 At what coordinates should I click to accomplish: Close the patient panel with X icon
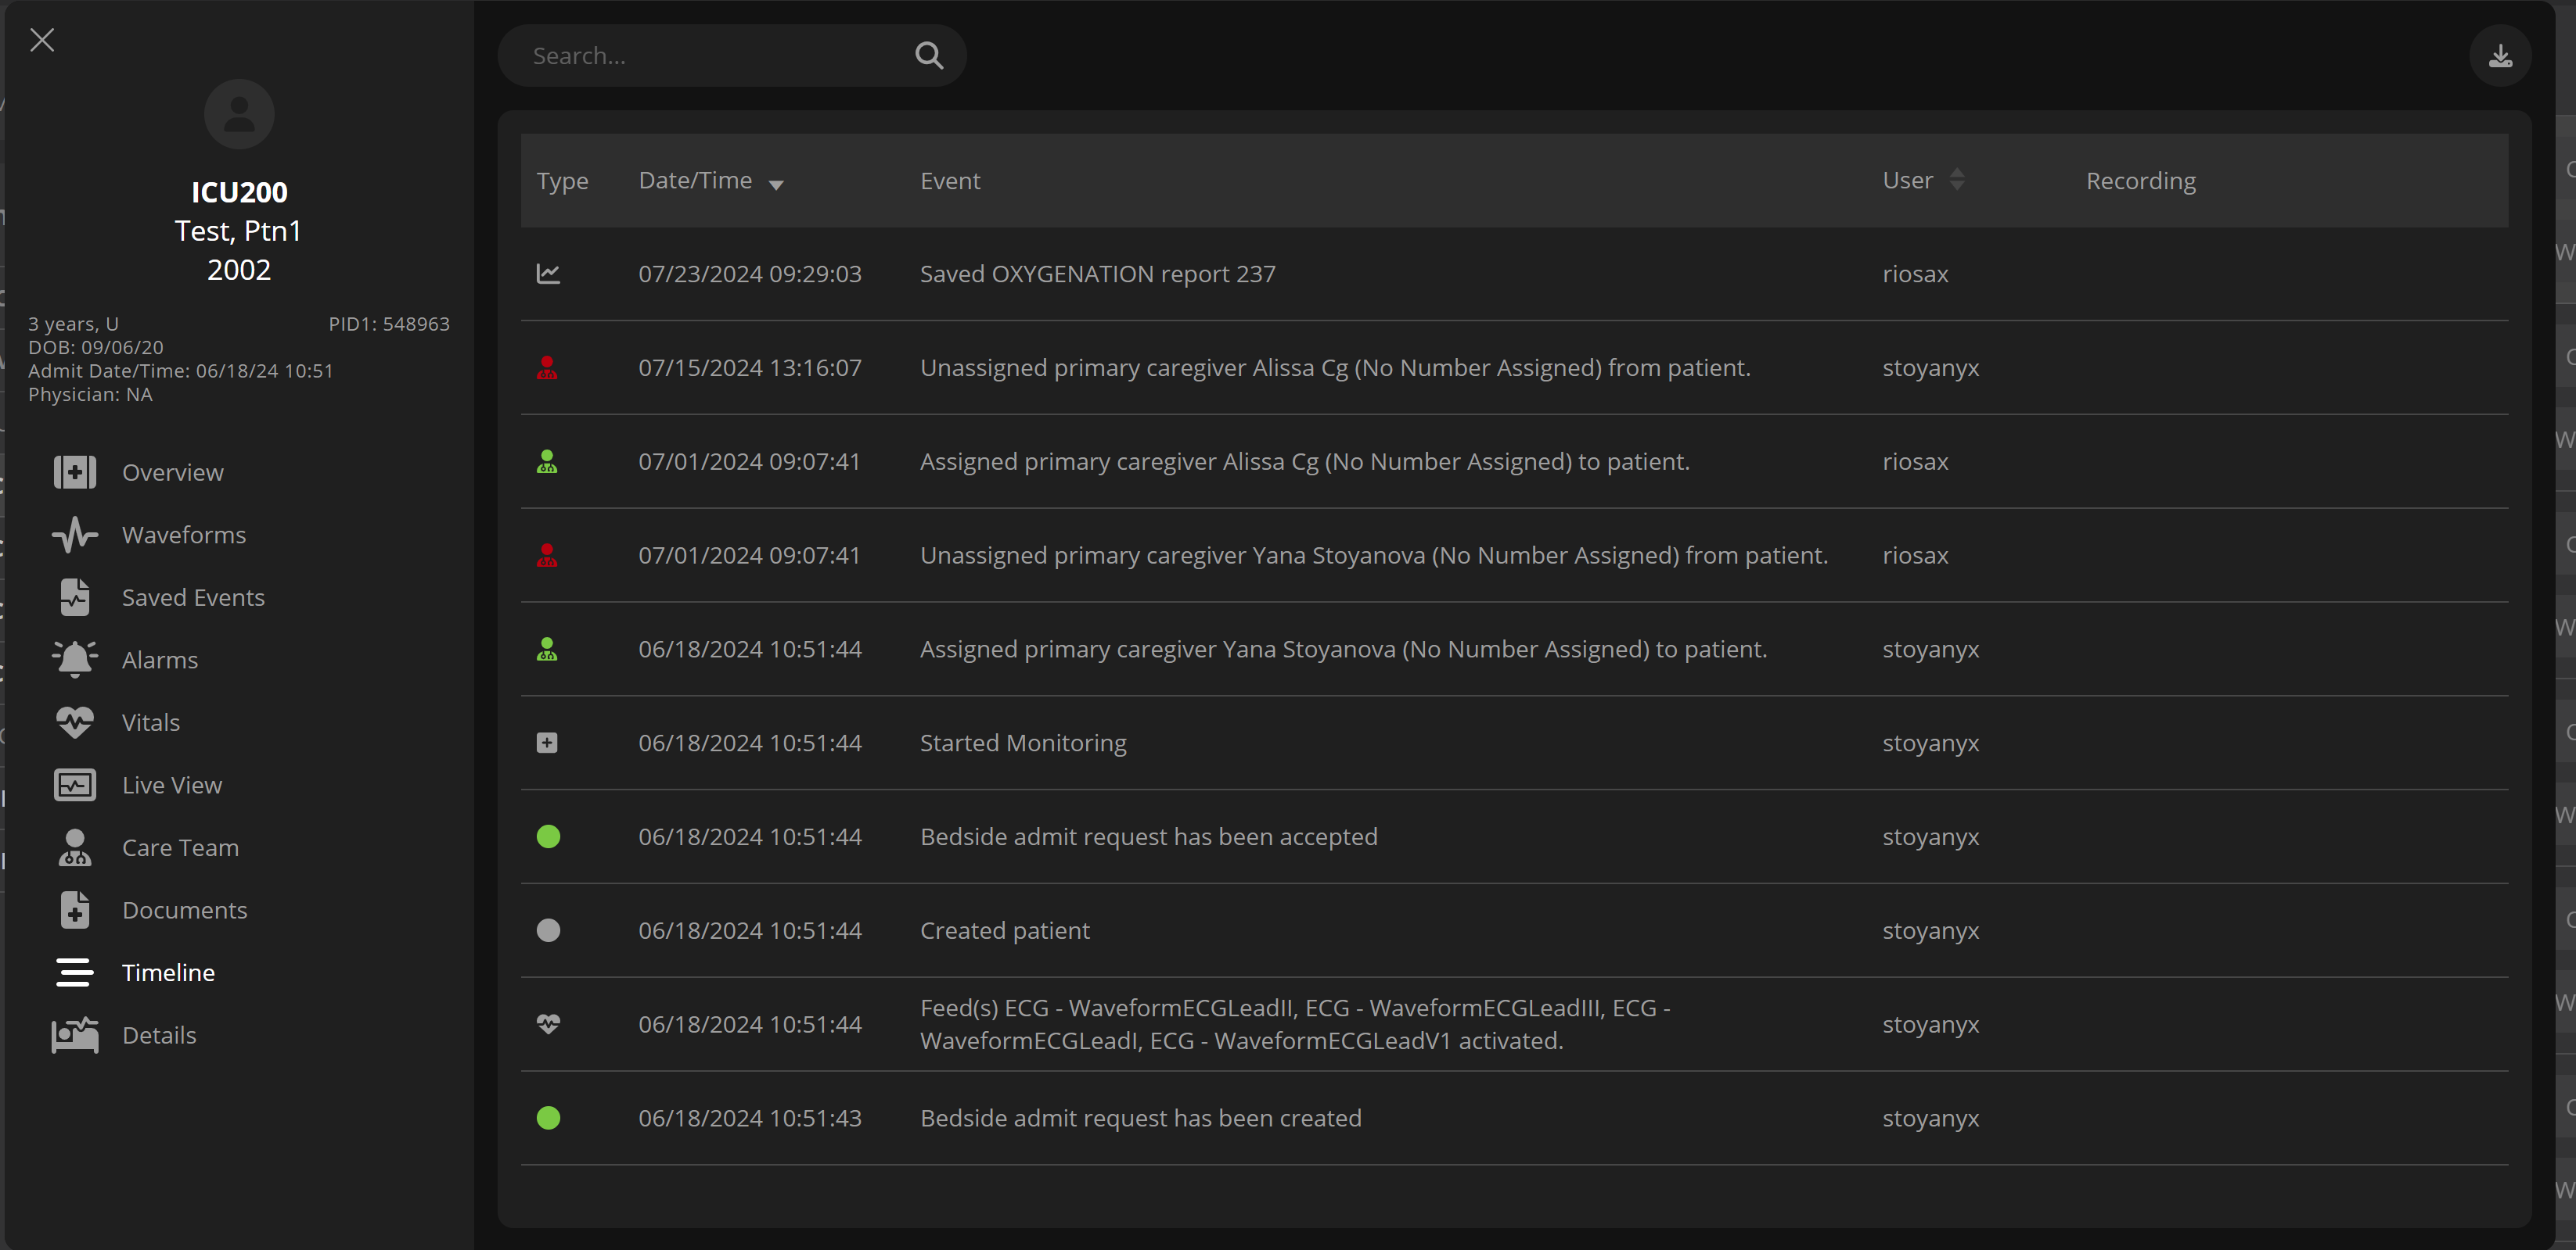tap(42, 40)
